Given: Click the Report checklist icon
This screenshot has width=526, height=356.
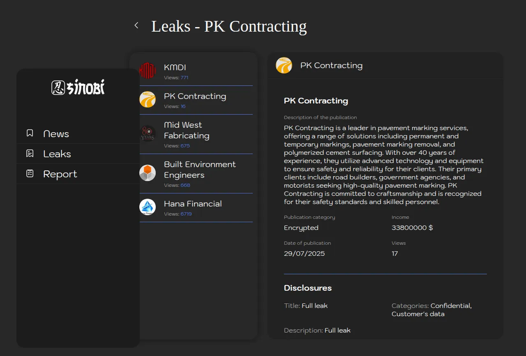Looking at the screenshot, I should pos(30,174).
